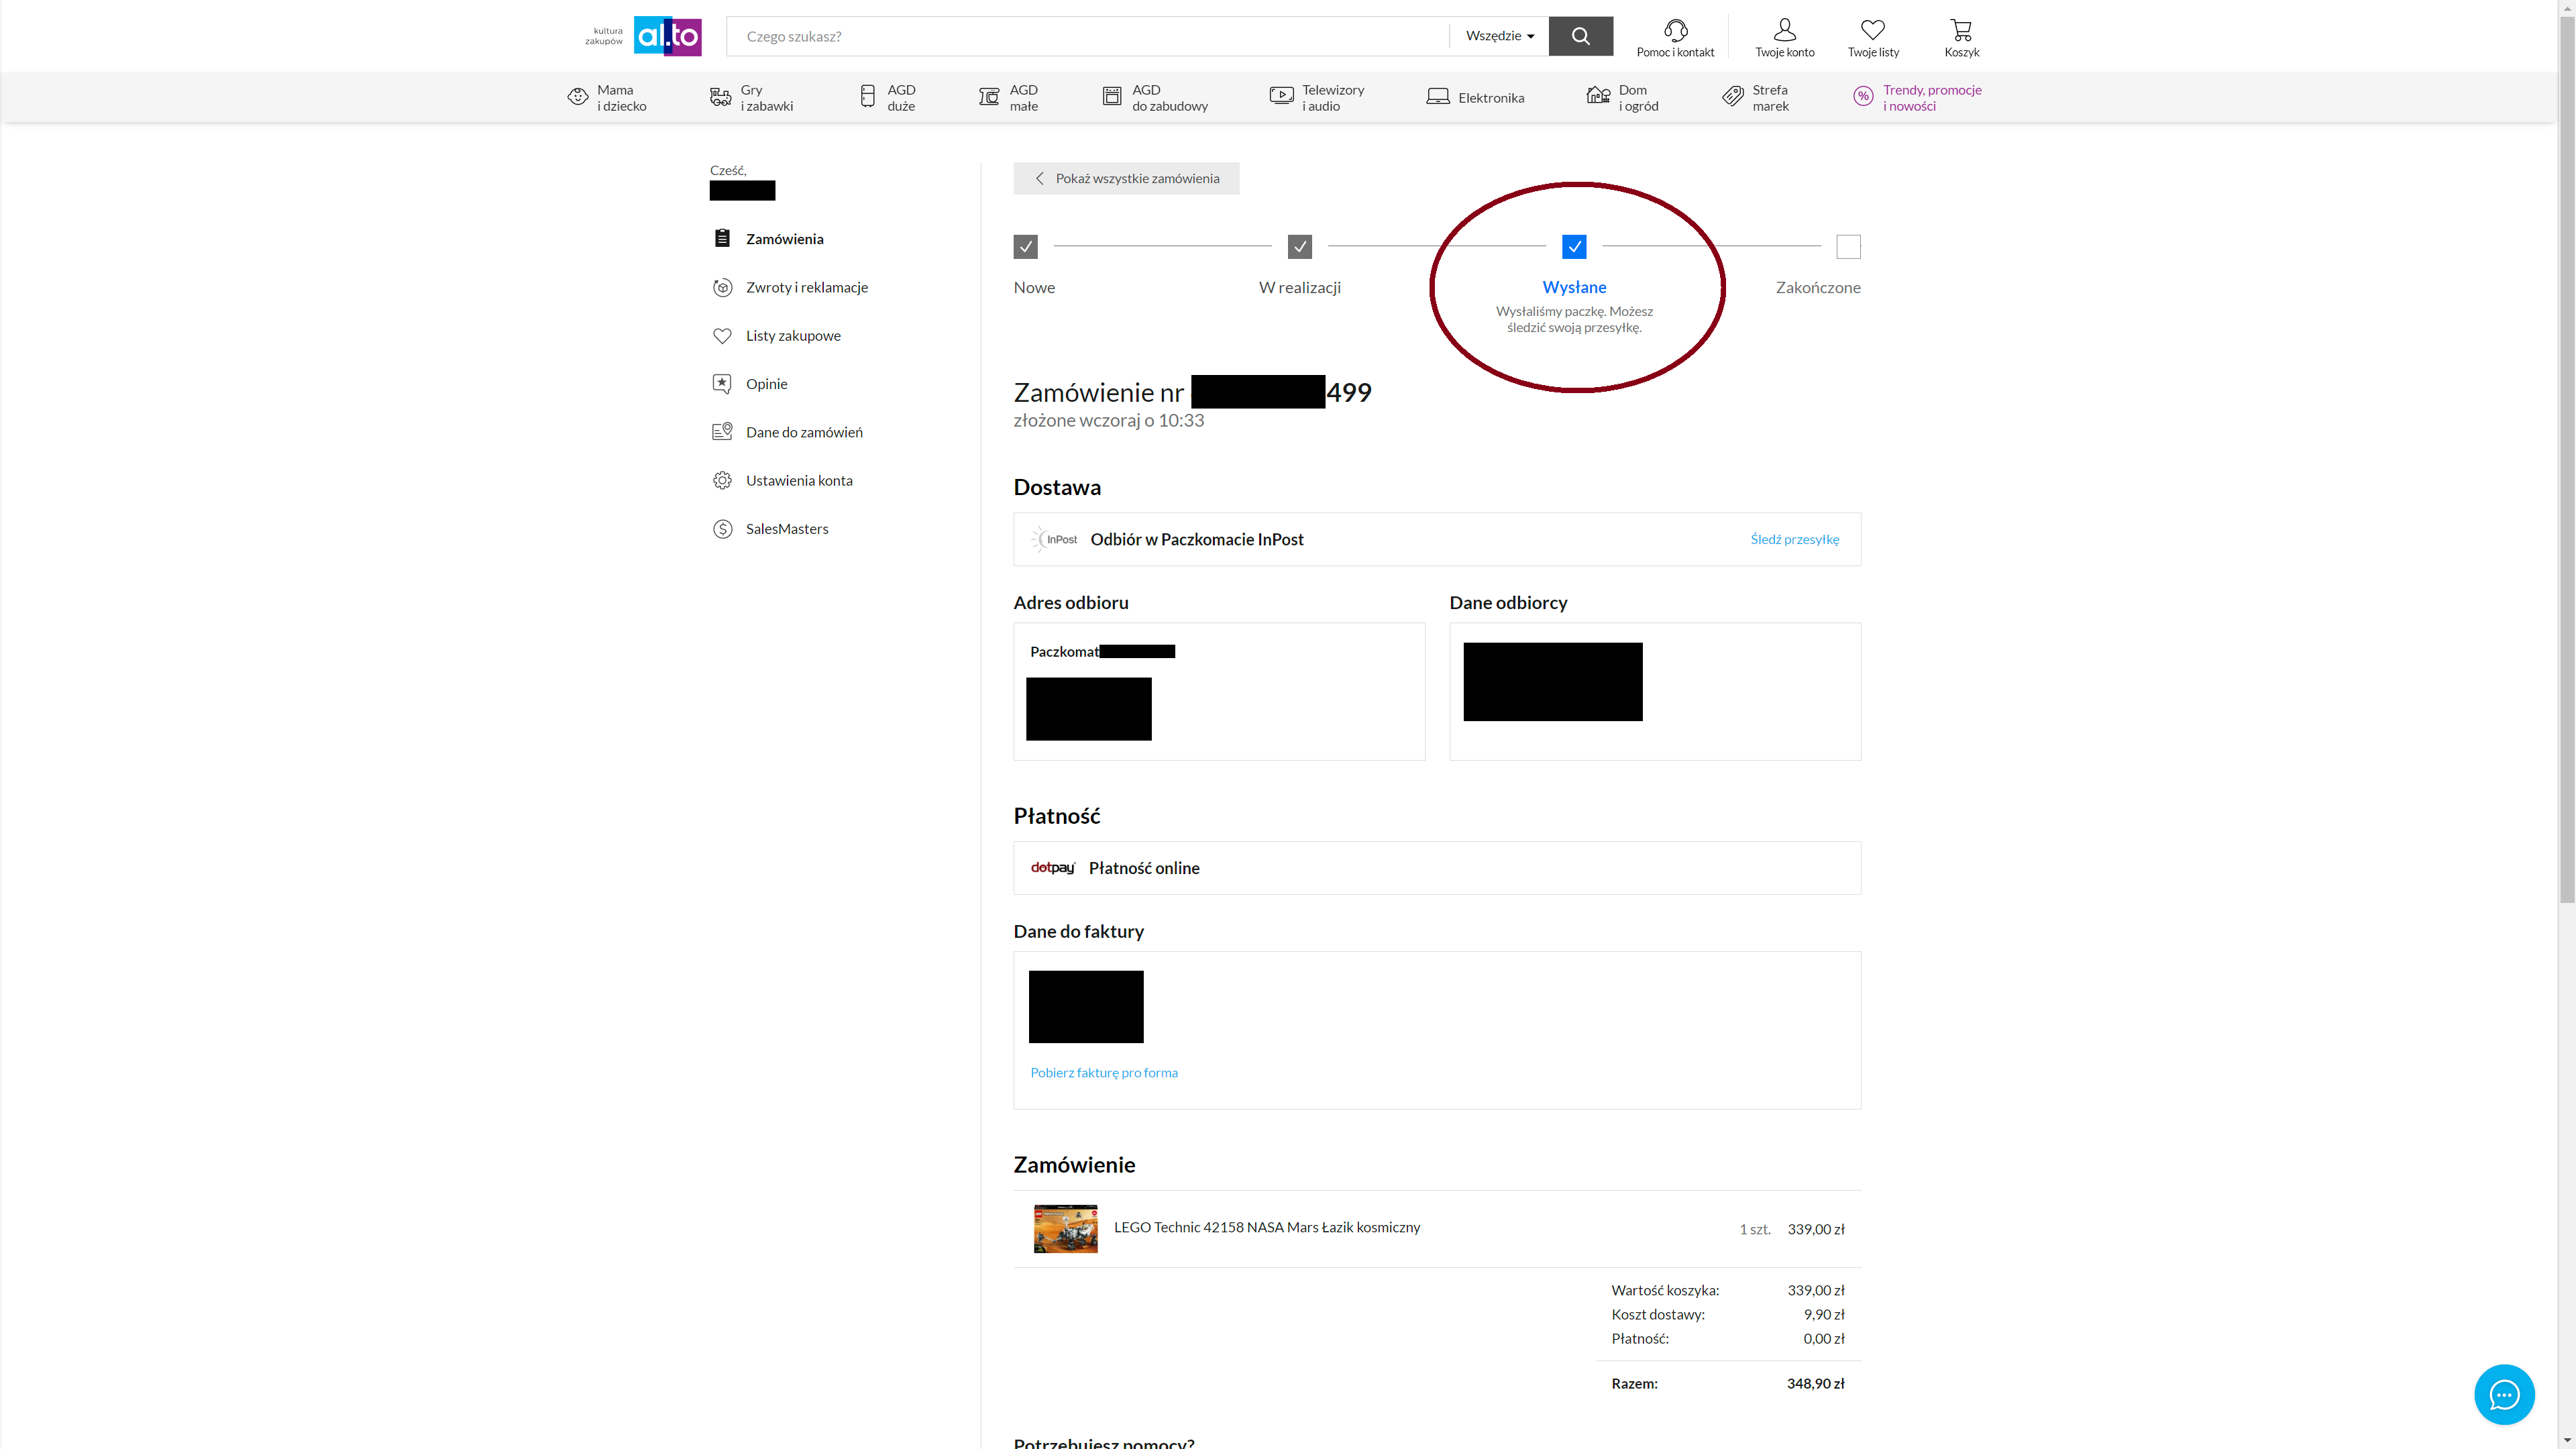Viewport: 2576px width, 1449px height.
Task: Open the Gry i zabawki category menu
Action: 751,97
